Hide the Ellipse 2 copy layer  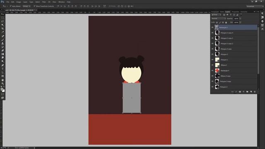(x=212, y=76)
